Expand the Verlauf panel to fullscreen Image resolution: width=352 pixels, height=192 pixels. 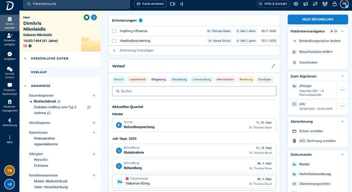click(x=273, y=66)
